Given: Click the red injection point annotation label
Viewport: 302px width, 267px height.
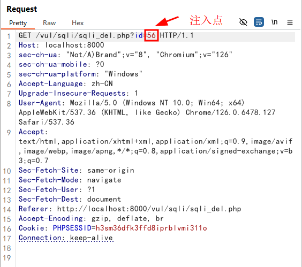Looking at the screenshot, I should point(206,20).
